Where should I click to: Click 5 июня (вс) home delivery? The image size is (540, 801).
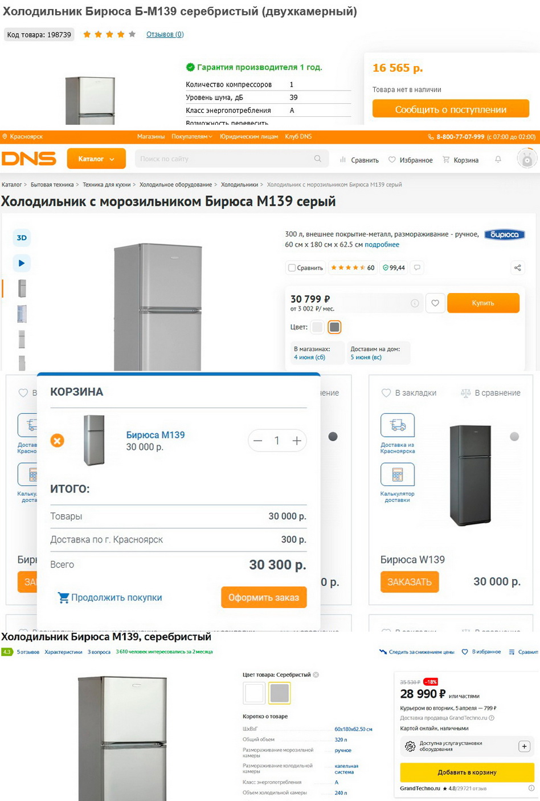tap(366, 357)
